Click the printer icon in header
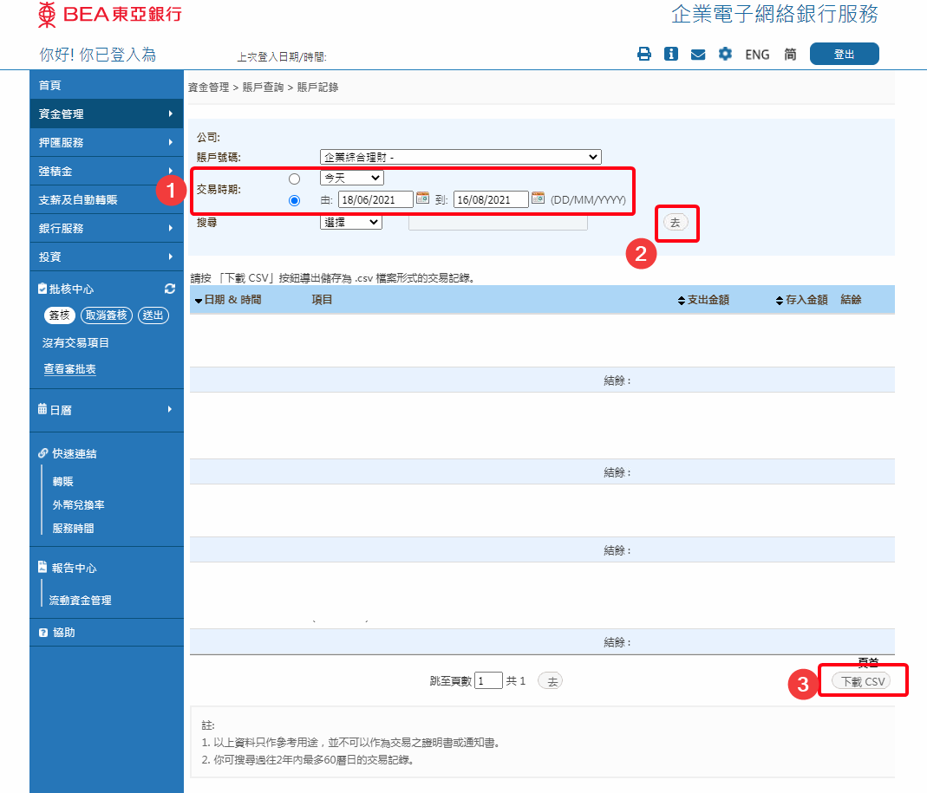This screenshot has height=793, width=927. (x=643, y=54)
